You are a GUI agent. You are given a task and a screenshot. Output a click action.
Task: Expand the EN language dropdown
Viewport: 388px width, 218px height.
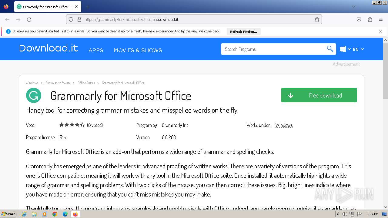[358, 49]
